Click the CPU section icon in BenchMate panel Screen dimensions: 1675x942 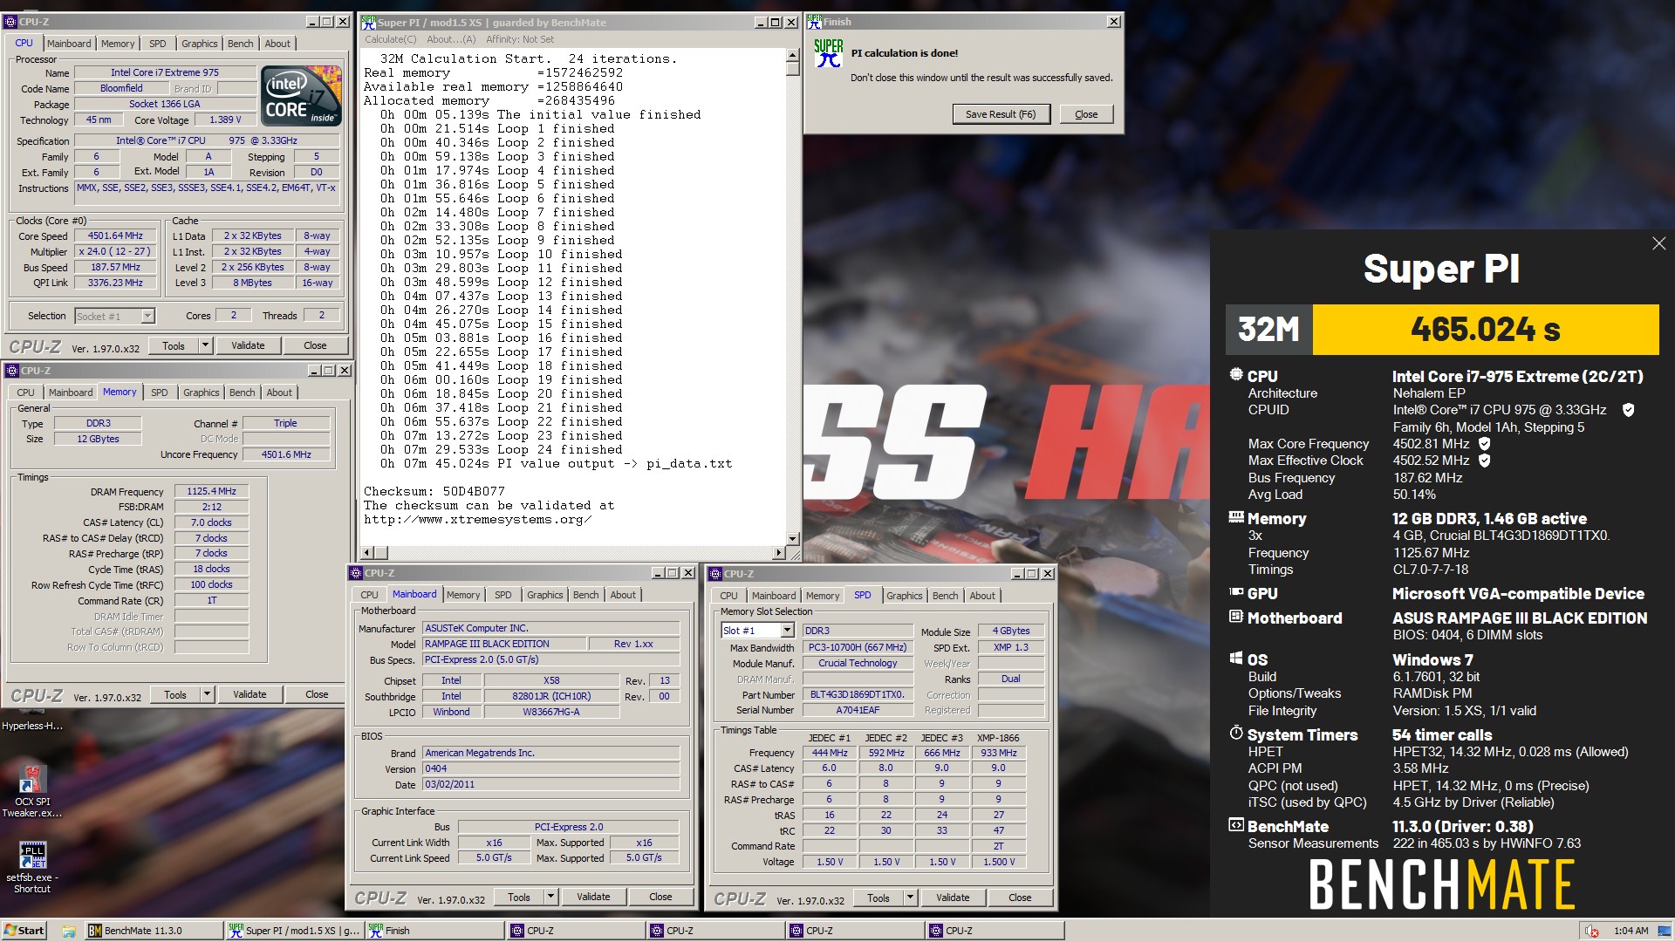1236,375
